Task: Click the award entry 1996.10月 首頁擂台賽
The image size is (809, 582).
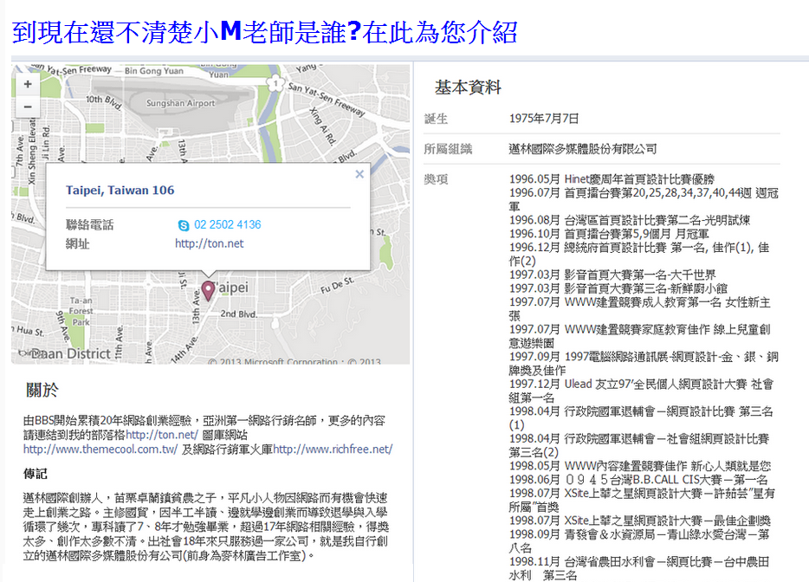Action: 609,233
